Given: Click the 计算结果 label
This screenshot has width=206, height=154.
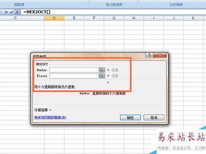Looking at the screenshot, I should [41, 110].
